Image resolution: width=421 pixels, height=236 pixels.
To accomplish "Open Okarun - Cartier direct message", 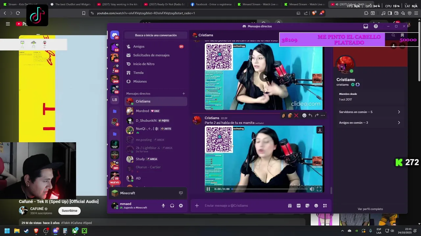I will tap(156, 168).
